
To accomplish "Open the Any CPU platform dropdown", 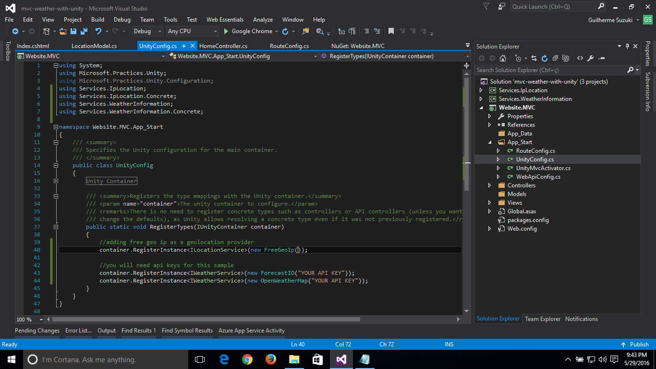I will point(192,31).
